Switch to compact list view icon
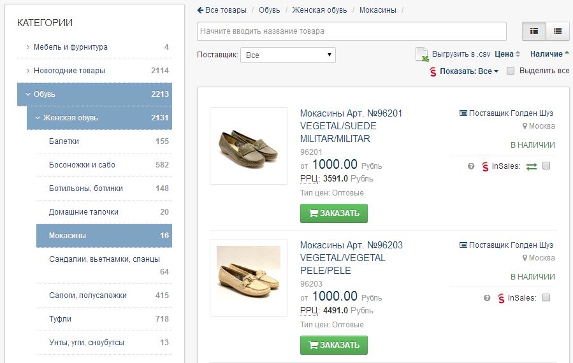 pos(558,31)
